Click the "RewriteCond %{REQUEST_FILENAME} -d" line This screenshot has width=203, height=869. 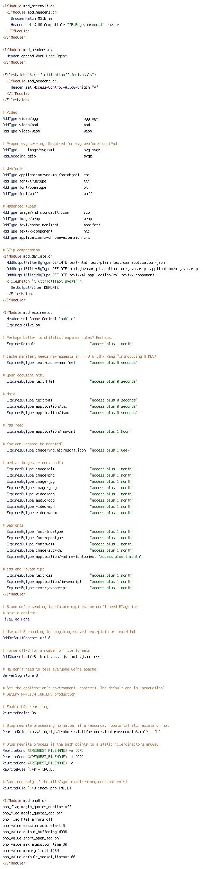point(38,763)
